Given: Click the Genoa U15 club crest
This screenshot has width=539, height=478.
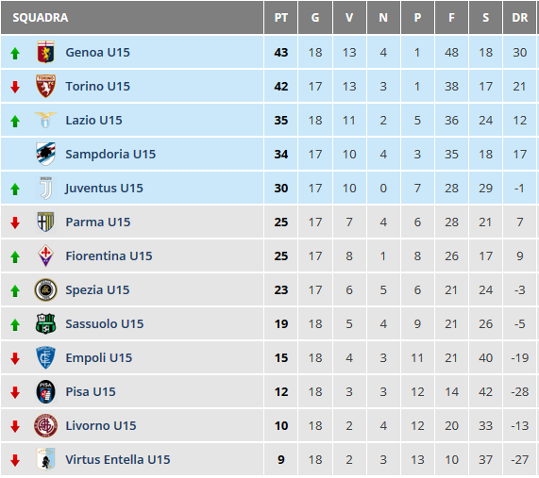Looking at the screenshot, I should point(45,52).
